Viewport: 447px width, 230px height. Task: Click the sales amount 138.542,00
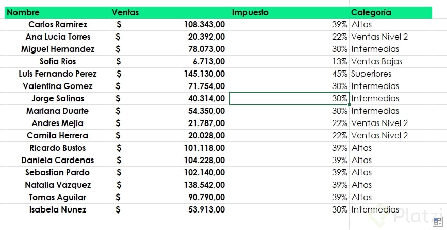tap(204, 185)
